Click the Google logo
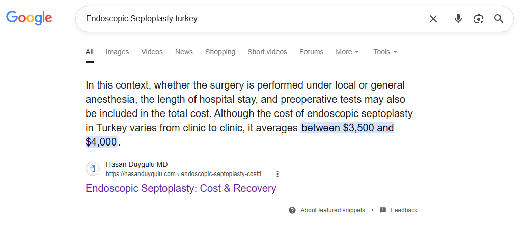The height and width of the screenshot is (232, 528). pos(29,18)
